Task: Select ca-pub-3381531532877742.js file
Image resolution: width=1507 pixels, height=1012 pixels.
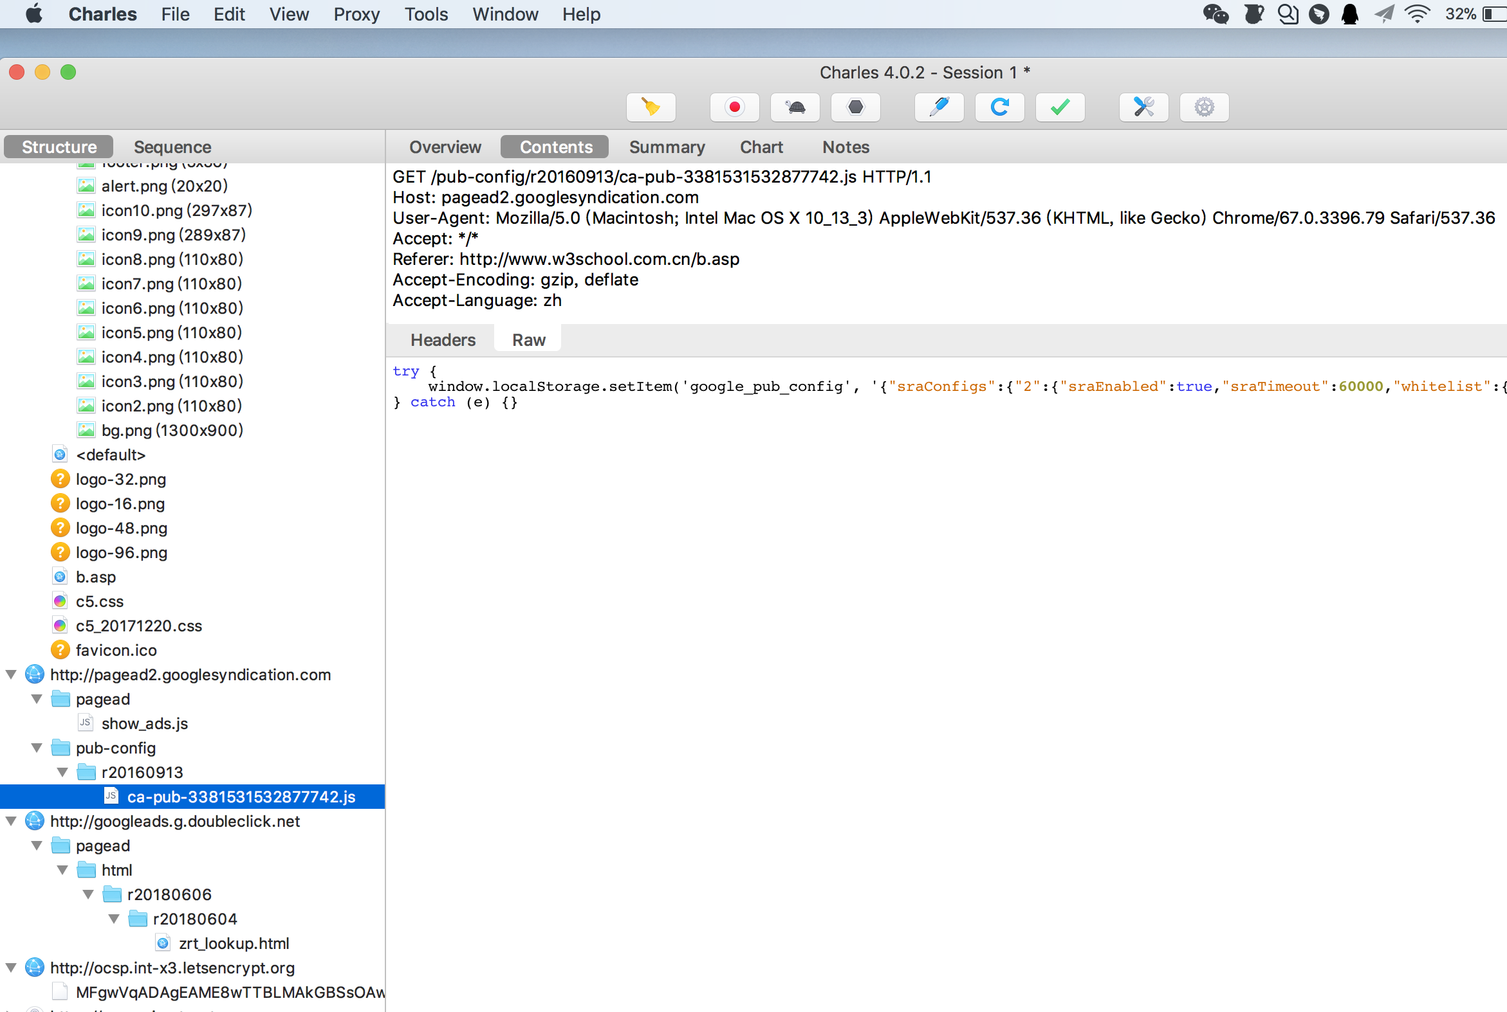Action: [x=242, y=796]
